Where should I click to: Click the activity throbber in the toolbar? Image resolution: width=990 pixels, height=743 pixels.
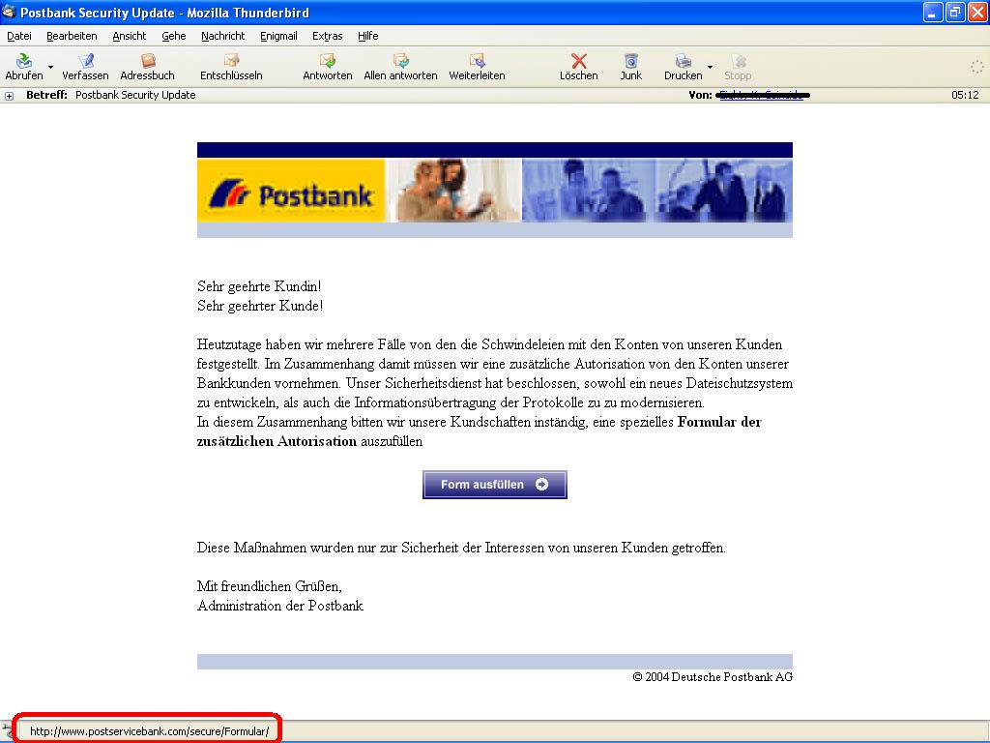point(976,67)
